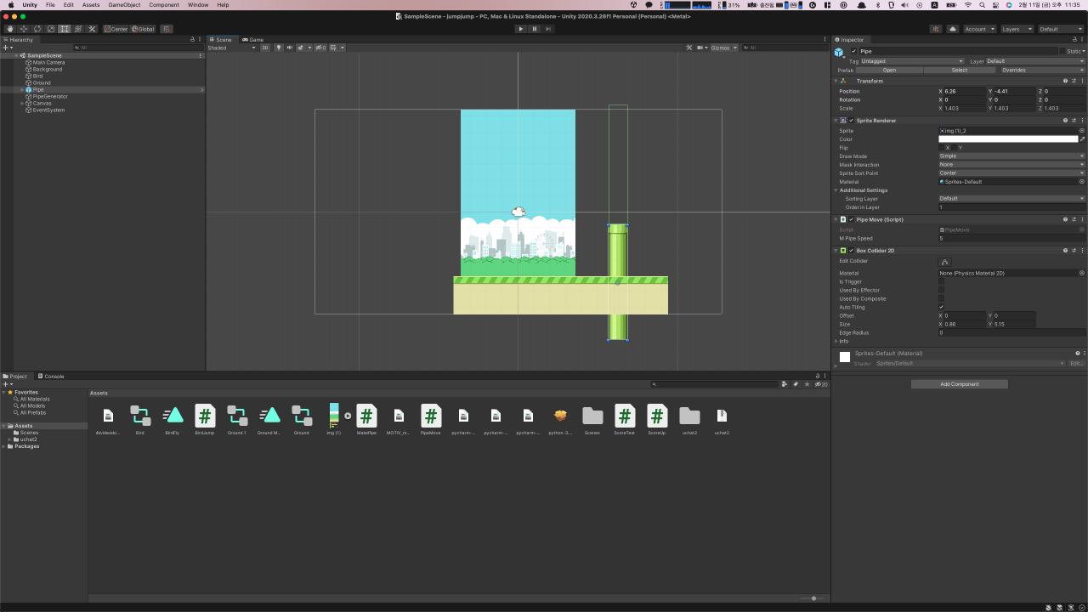Click the prefab Select button
This screenshot has height=612, width=1088.
[960, 70]
